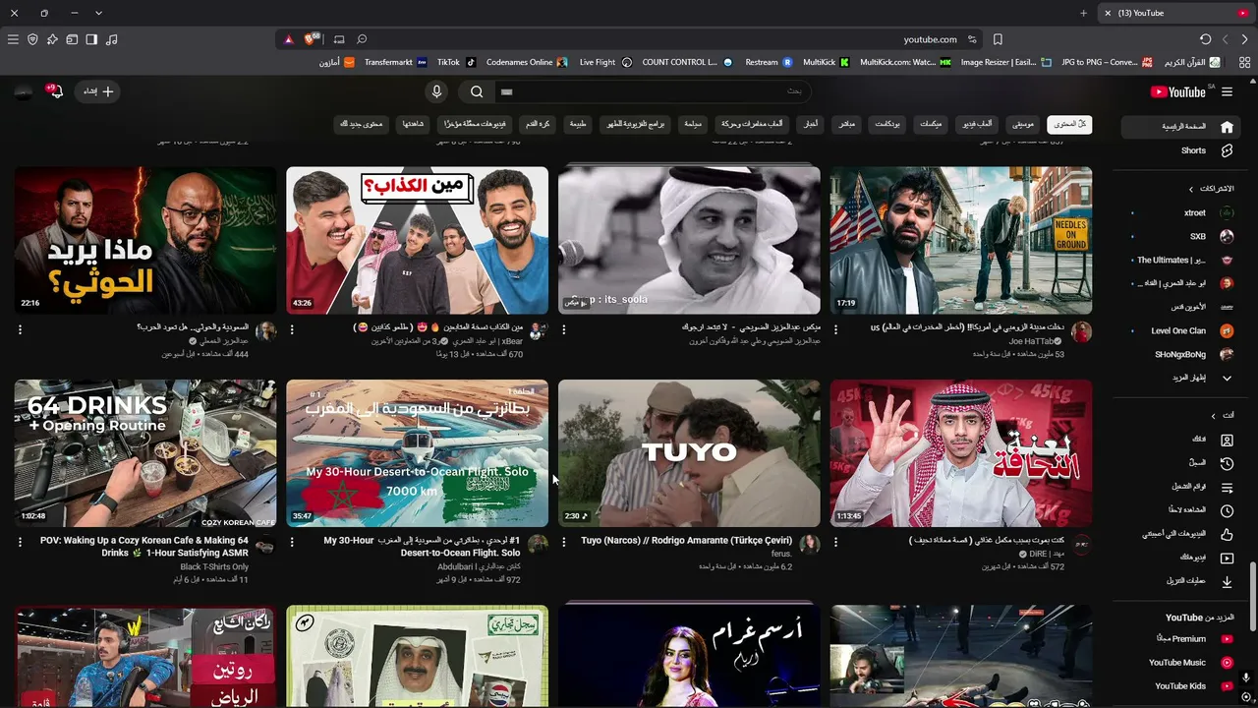Open the Restream bookmark
Screen dimensions: 1258x708
coord(769,62)
